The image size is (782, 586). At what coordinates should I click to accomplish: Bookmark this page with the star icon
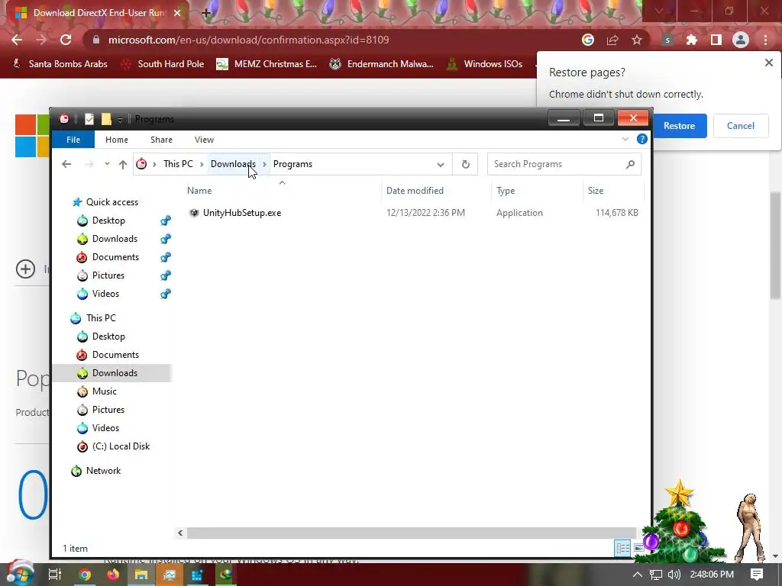pyautogui.click(x=637, y=40)
